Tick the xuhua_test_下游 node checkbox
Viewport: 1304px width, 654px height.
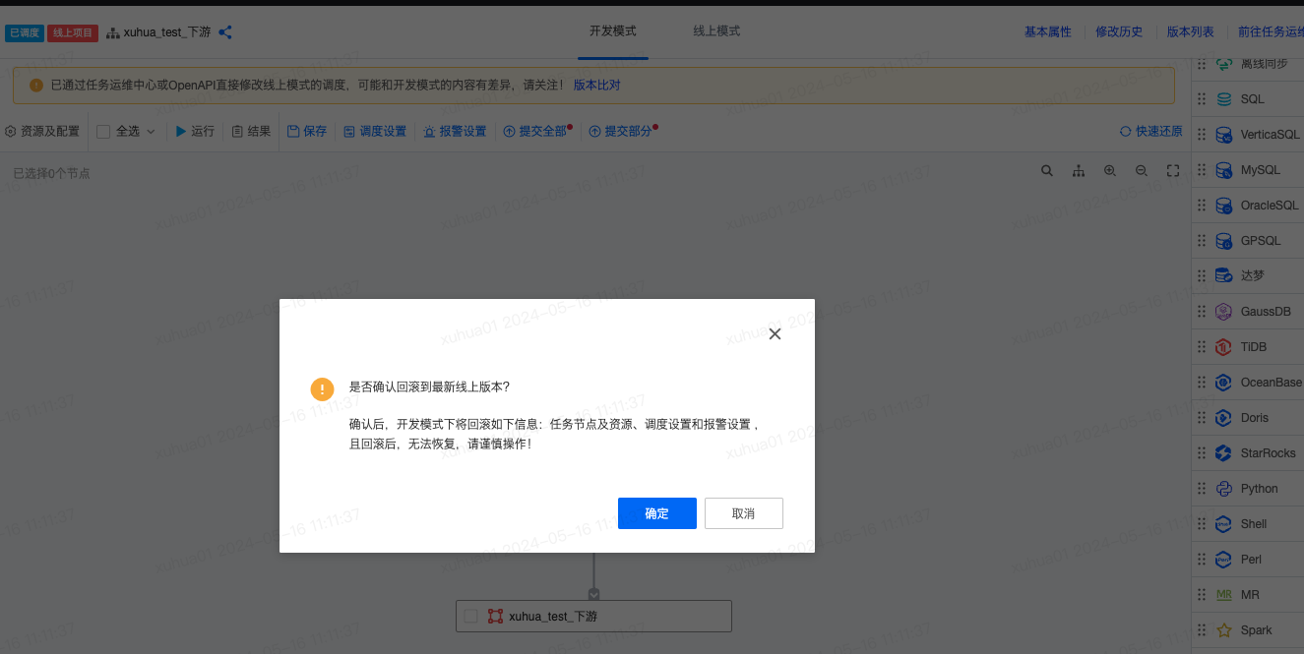(x=470, y=617)
